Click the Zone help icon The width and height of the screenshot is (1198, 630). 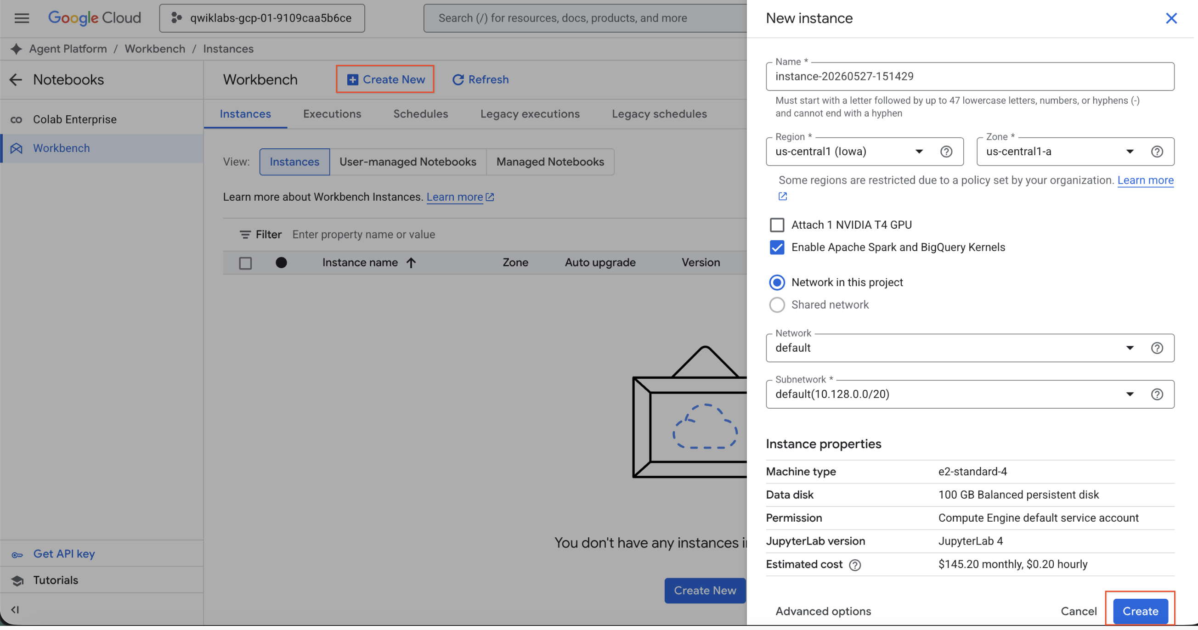[1157, 152]
